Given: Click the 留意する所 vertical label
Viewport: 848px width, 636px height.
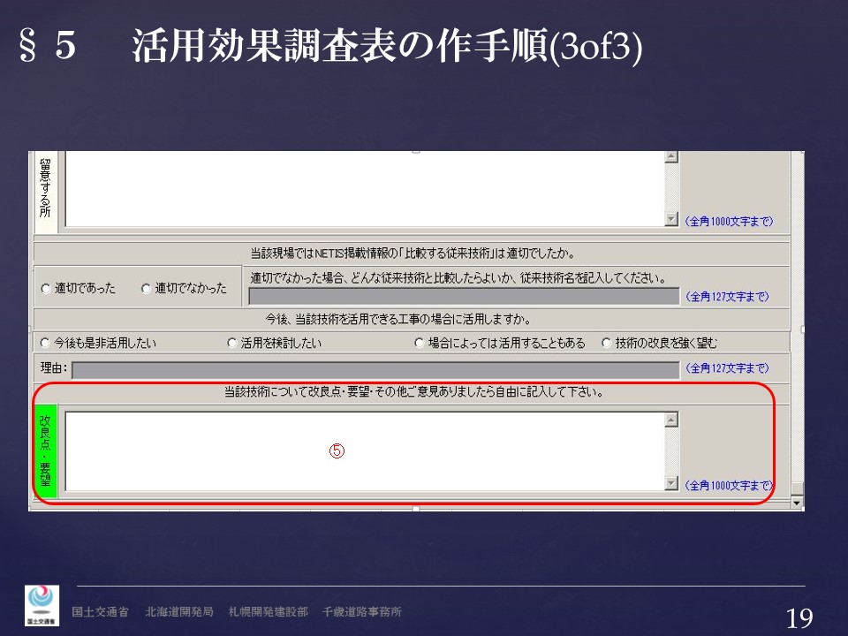Looking at the screenshot, I should 46,189.
